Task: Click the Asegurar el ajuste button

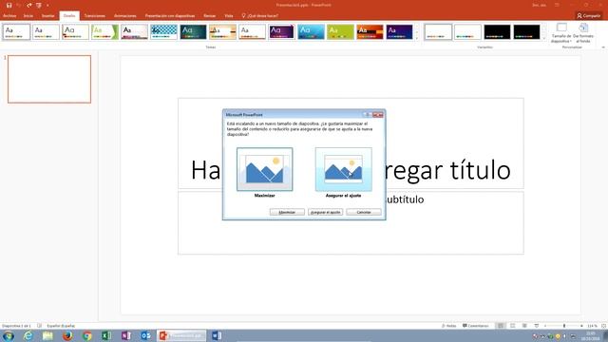Action: coord(325,212)
